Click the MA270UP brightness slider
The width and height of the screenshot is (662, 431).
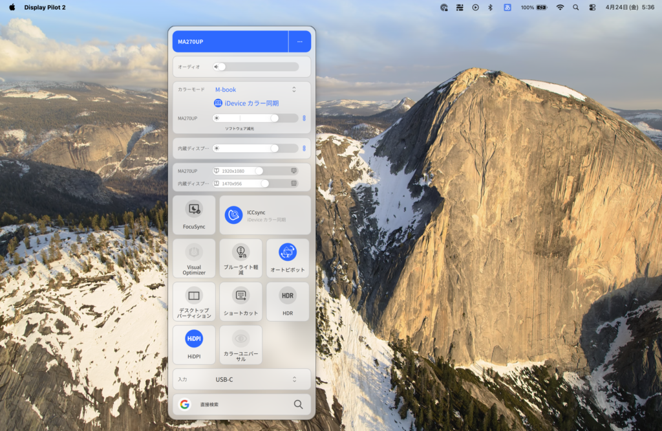point(256,118)
